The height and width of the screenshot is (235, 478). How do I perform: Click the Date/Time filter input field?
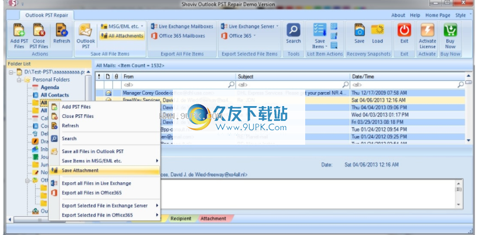pyautogui.click(x=408, y=84)
